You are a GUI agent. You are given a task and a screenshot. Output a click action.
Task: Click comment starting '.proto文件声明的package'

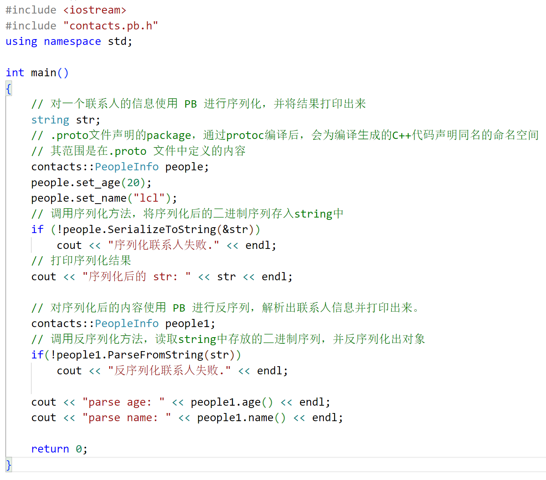coord(285,135)
